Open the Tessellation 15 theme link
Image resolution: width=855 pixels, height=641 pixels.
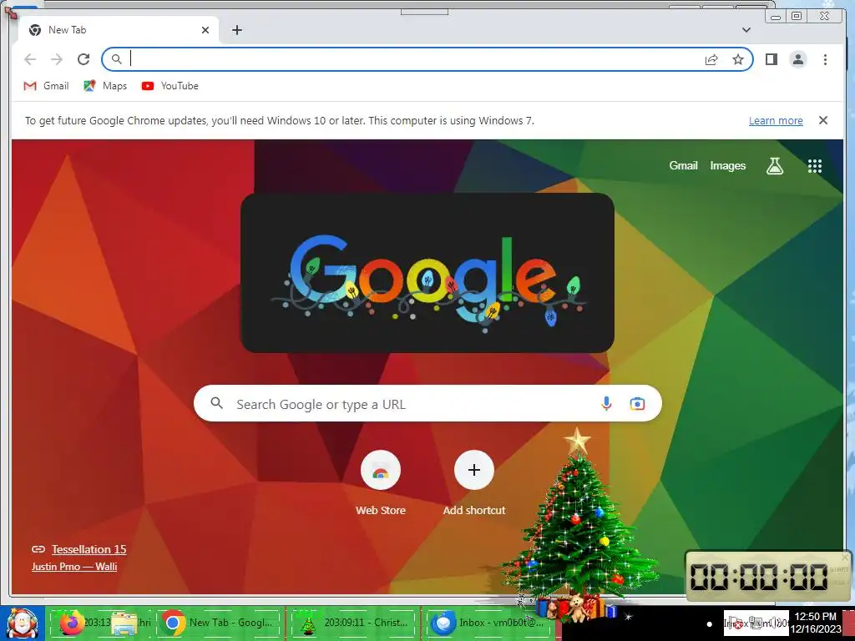89,549
